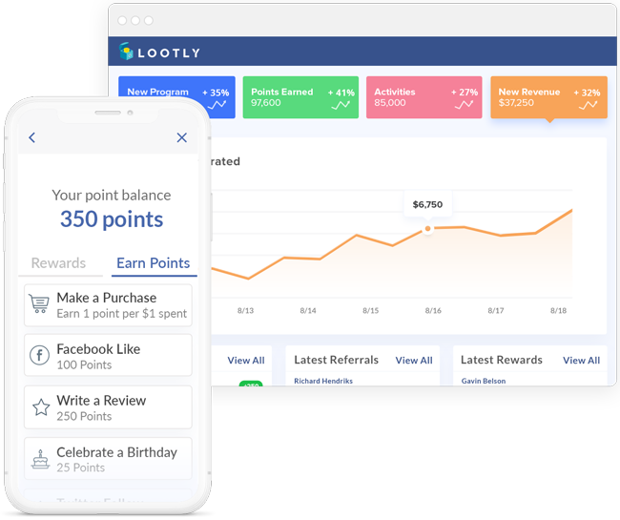
Task: Click the birthday cake icon
Action: [39, 459]
